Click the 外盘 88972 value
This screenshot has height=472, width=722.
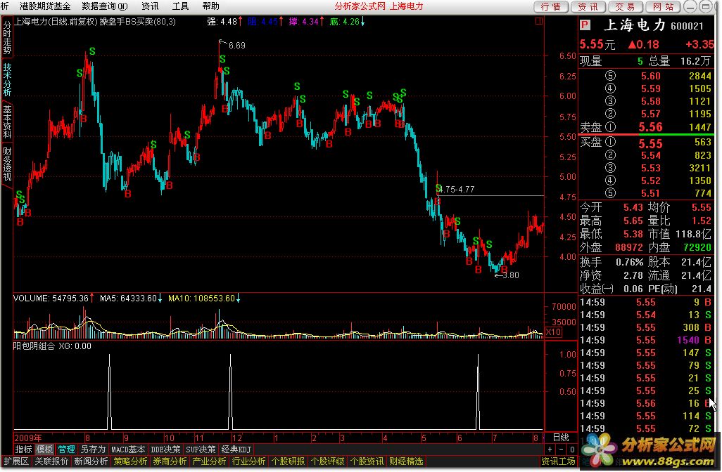point(628,248)
